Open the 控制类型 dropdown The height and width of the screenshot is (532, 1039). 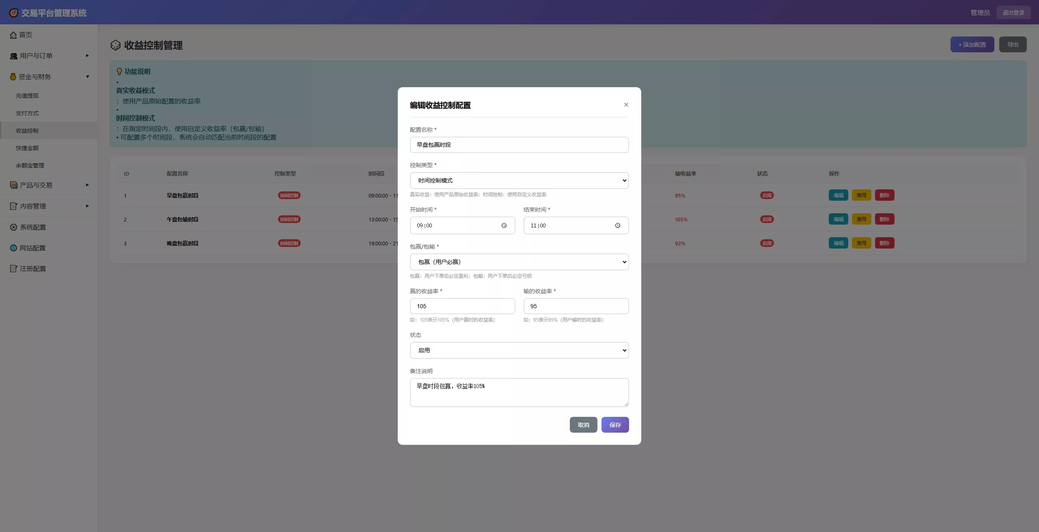(x=519, y=180)
